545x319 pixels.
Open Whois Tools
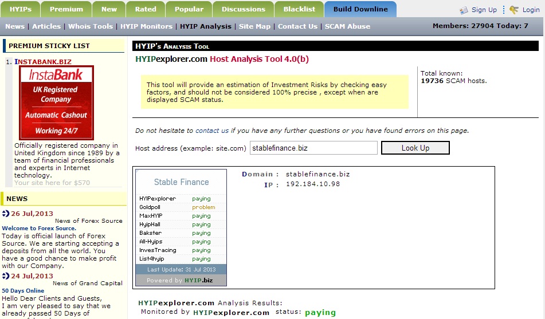pos(91,26)
